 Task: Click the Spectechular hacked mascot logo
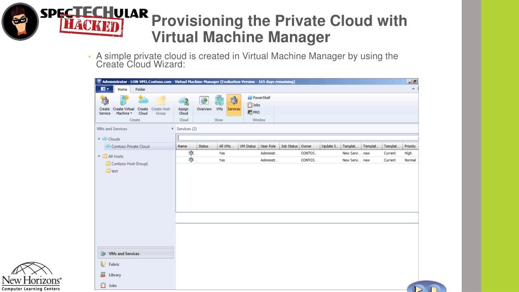[20, 21]
